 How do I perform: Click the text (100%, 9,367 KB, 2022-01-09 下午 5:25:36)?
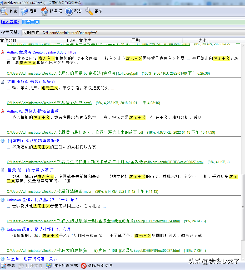click(x=176, y=73)
